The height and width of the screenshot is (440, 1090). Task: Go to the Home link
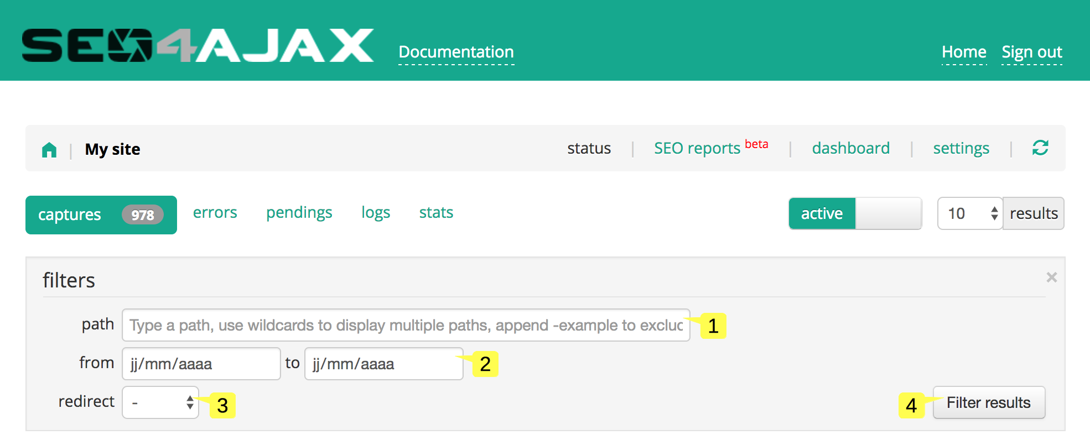(964, 52)
